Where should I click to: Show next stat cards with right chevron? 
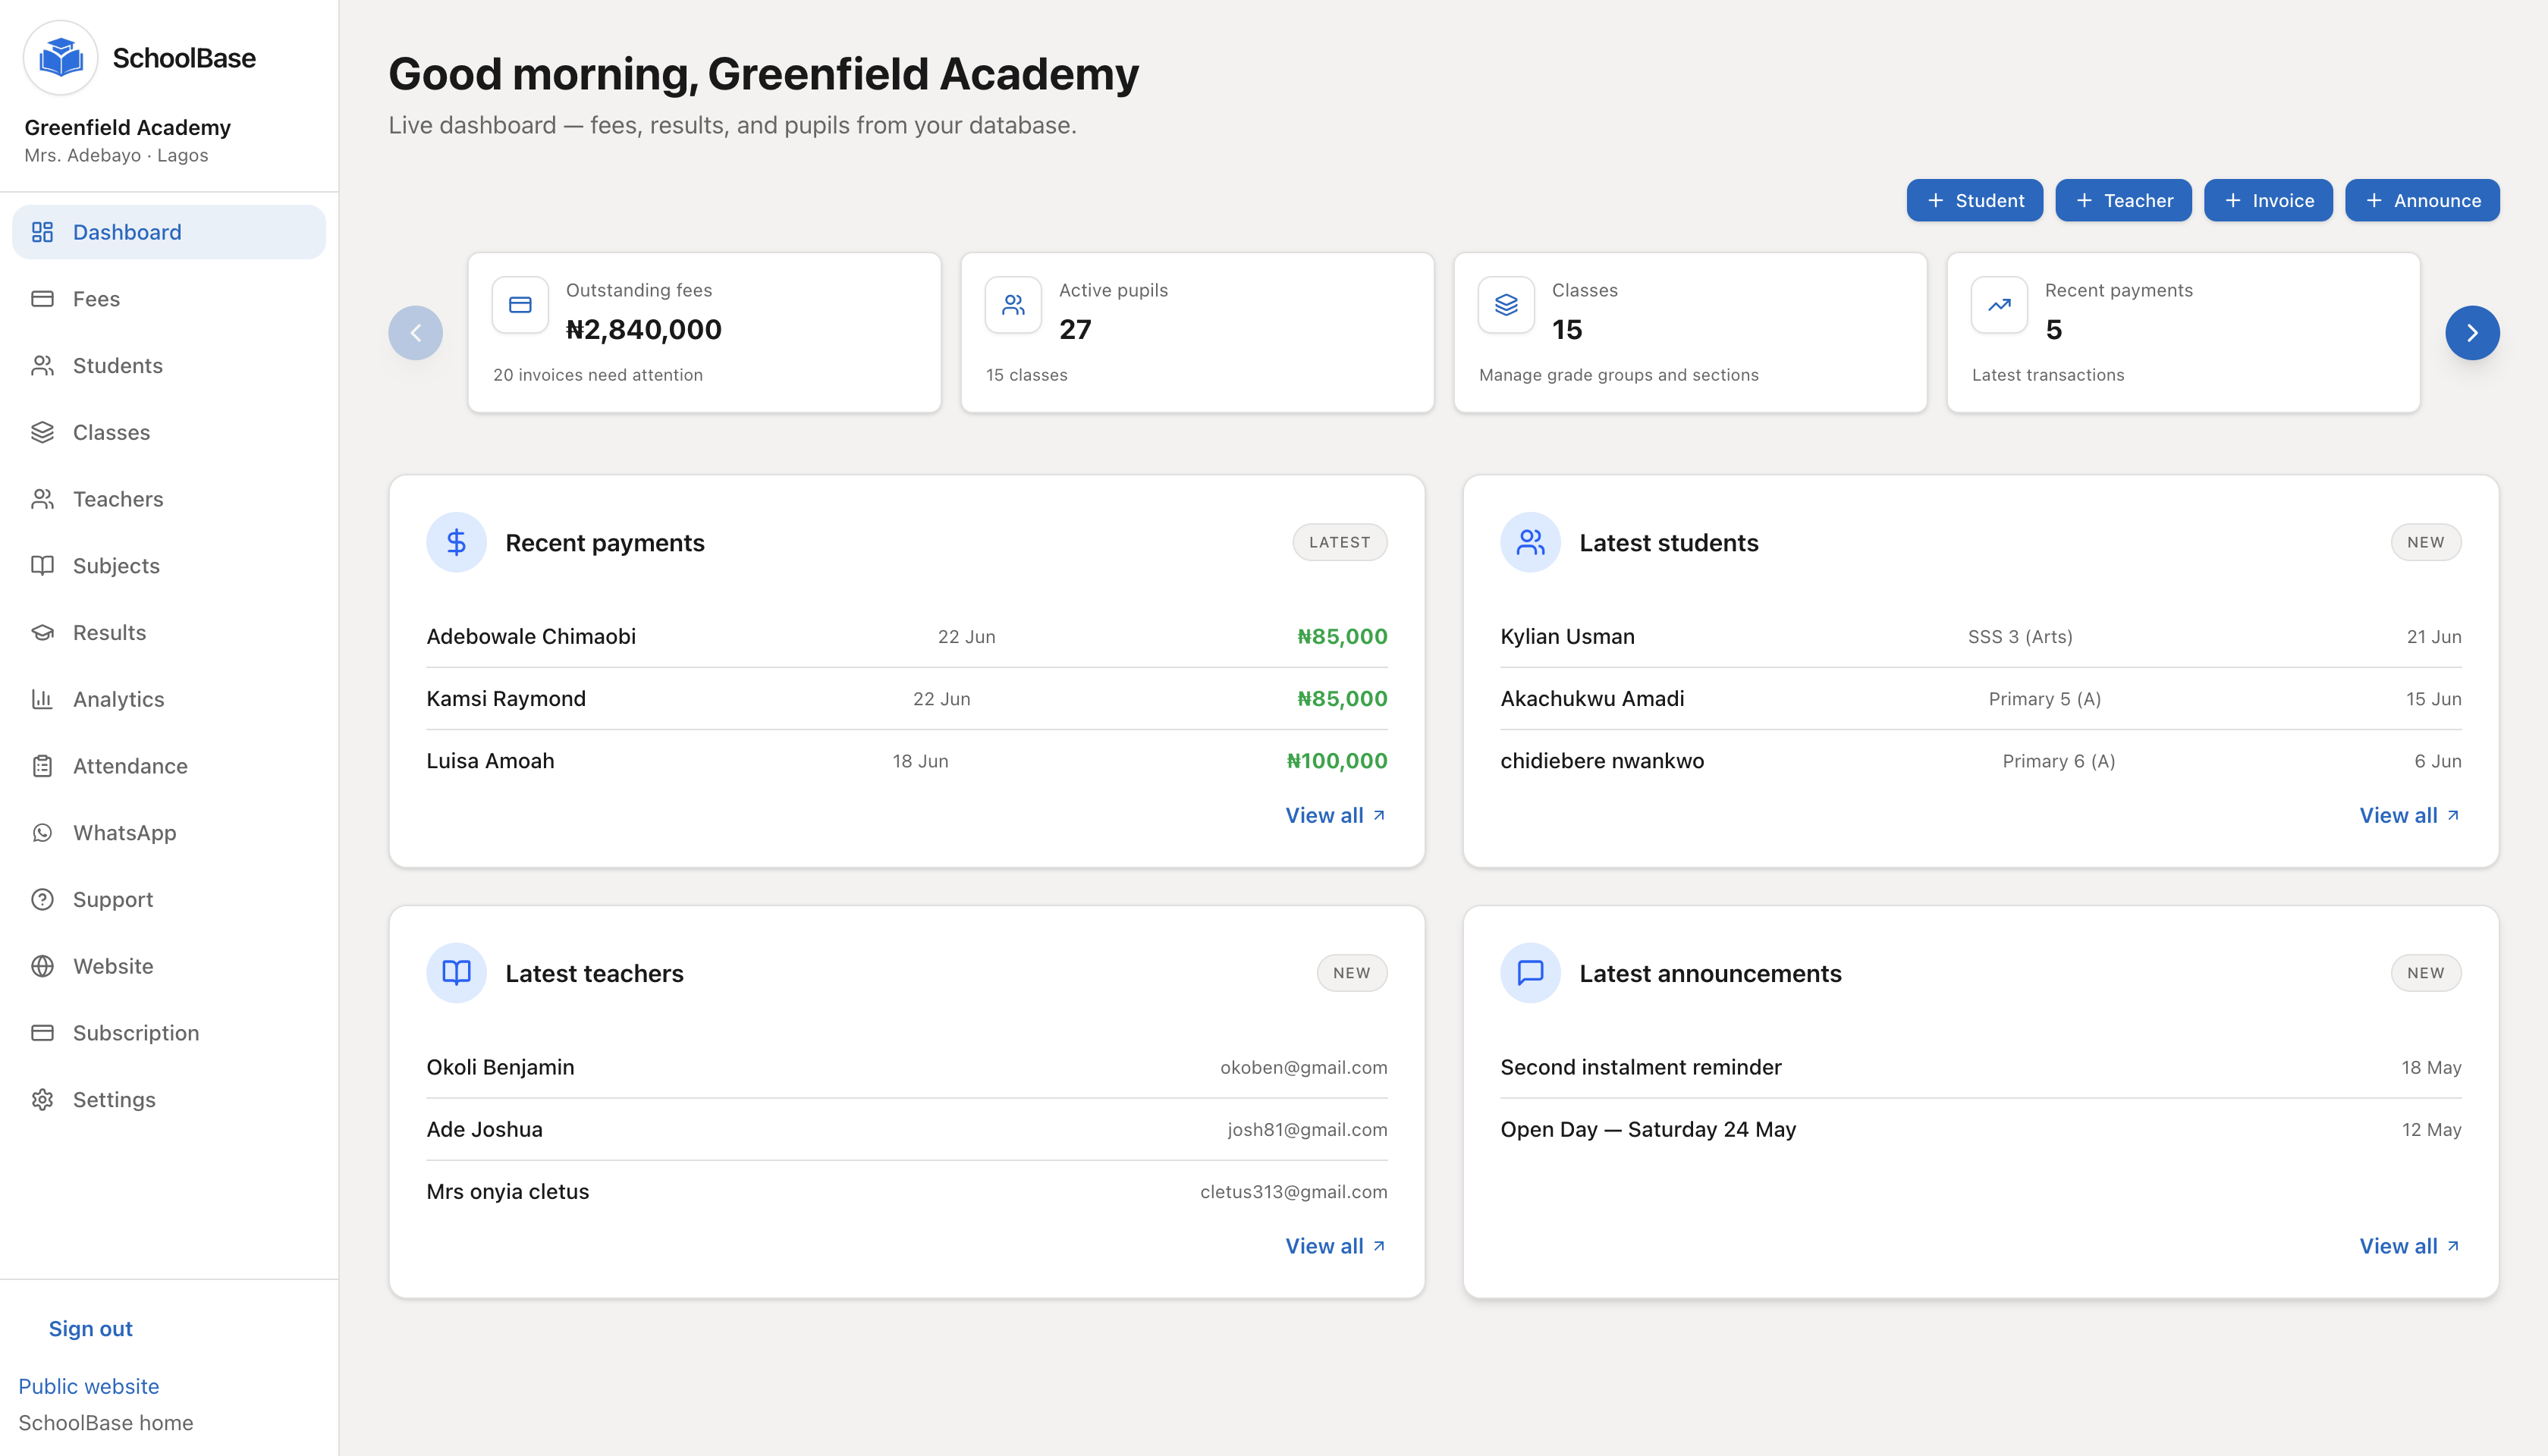coord(2472,333)
